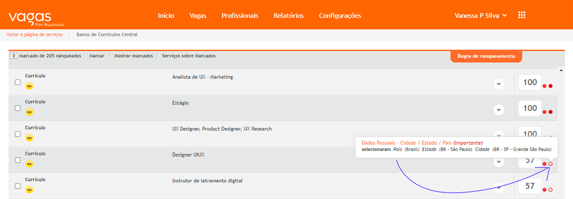Image resolution: width=573 pixels, height=199 pixels.
Task: Expand the Designer UIUX row details
Action: tap(499, 161)
